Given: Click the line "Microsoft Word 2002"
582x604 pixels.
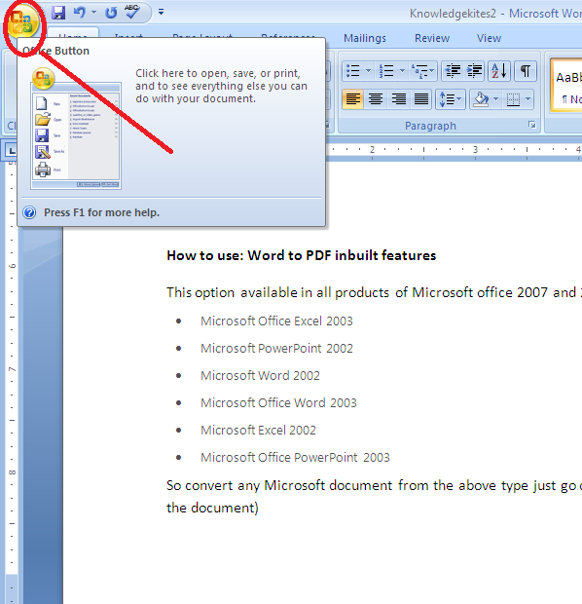Looking at the screenshot, I should (260, 375).
